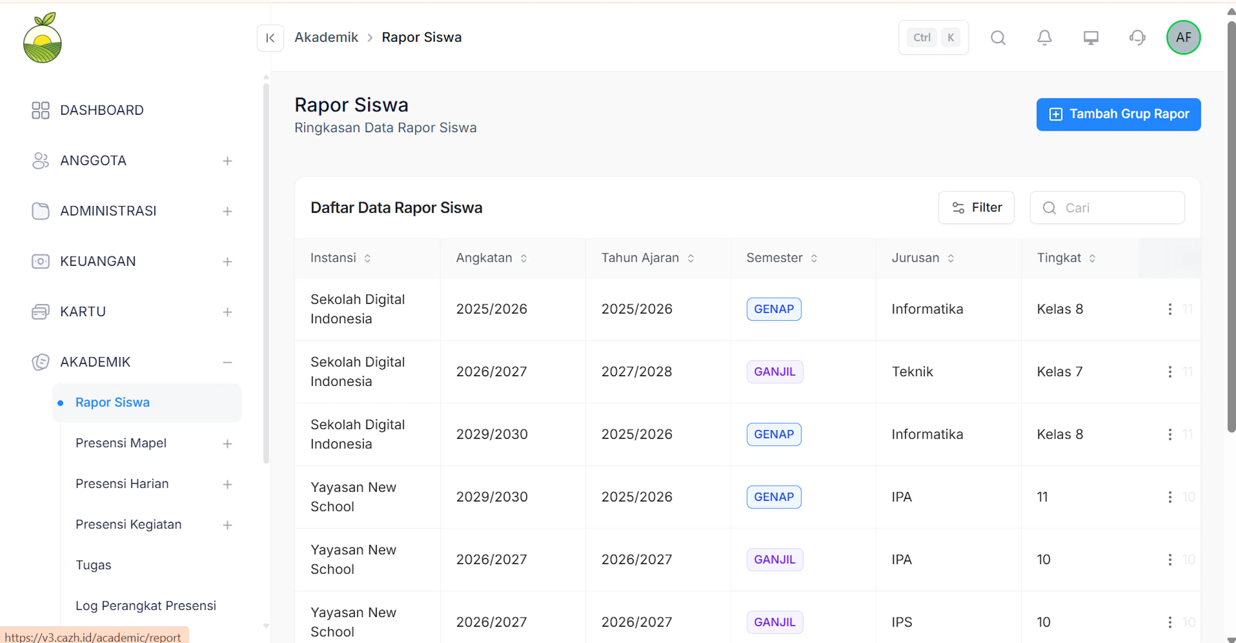Click the Anggota members icon
Viewport: 1236px width, 643px height.
tap(41, 160)
